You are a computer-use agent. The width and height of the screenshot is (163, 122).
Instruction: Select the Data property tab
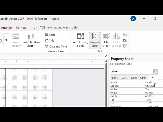(124, 78)
